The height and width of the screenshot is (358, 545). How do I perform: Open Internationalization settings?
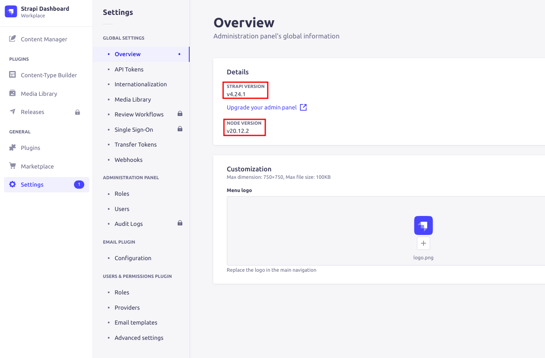[141, 84]
